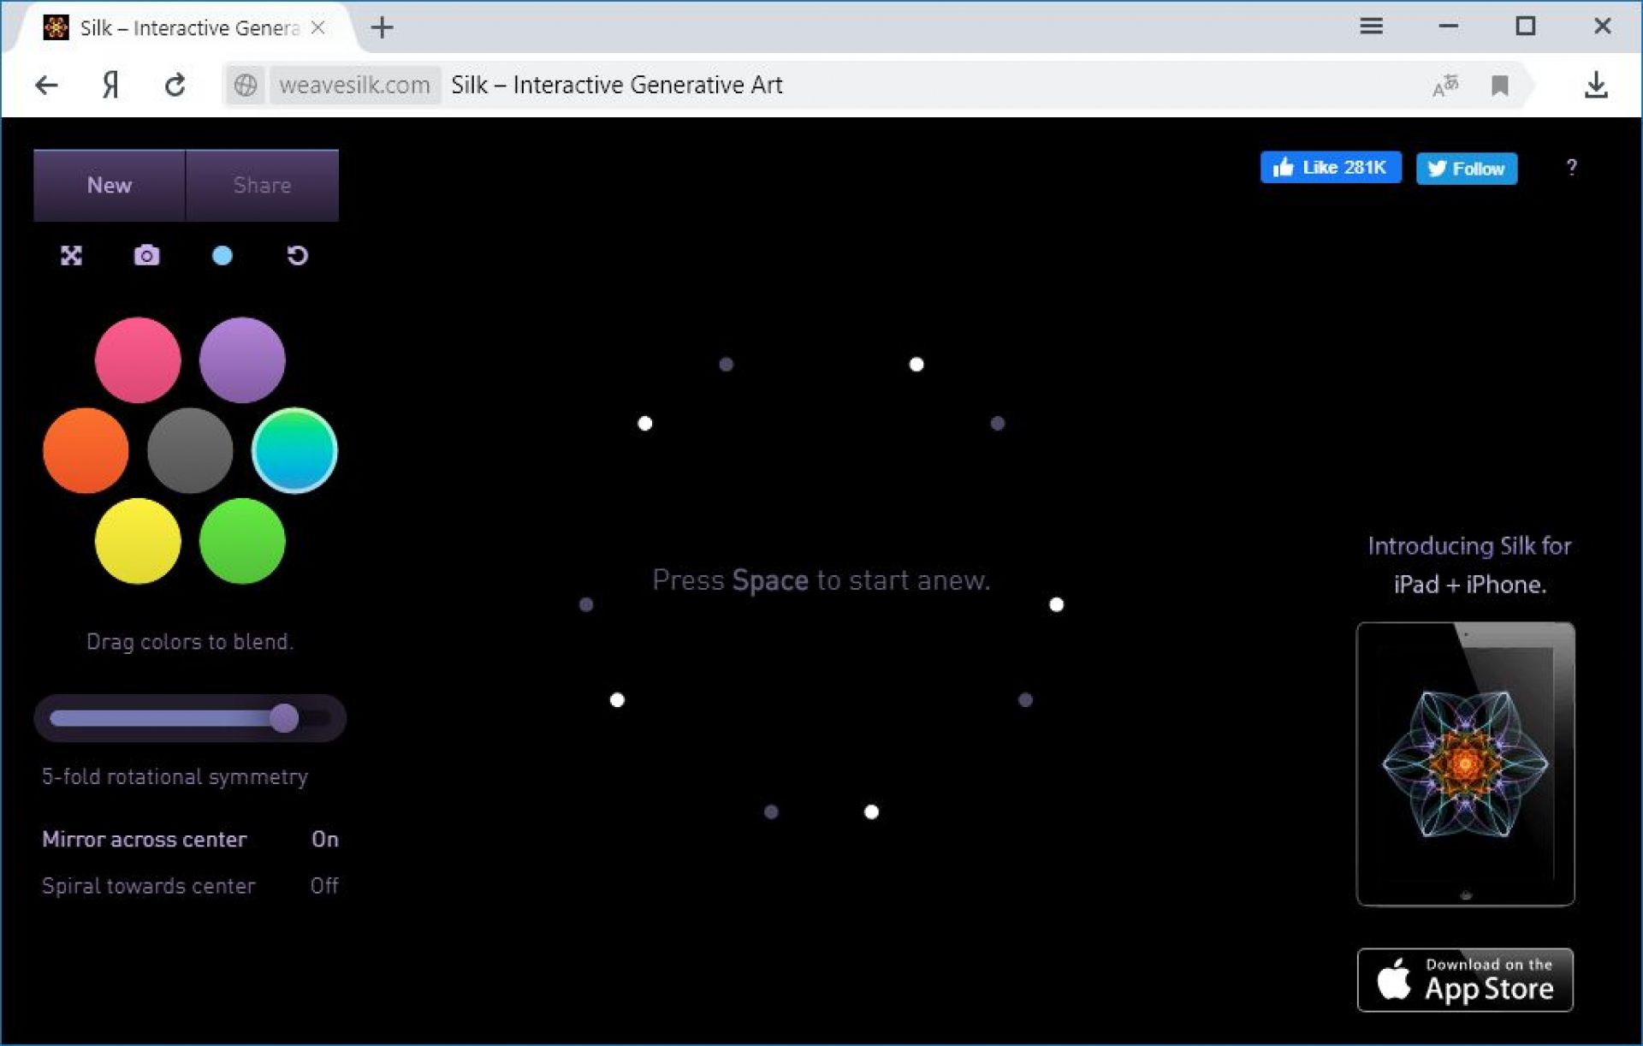
Task: Click the page translate icon
Action: (1444, 85)
